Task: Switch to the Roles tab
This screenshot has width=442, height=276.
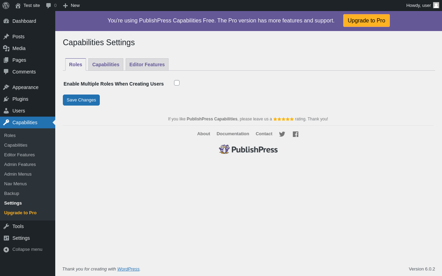Action: [76, 65]
